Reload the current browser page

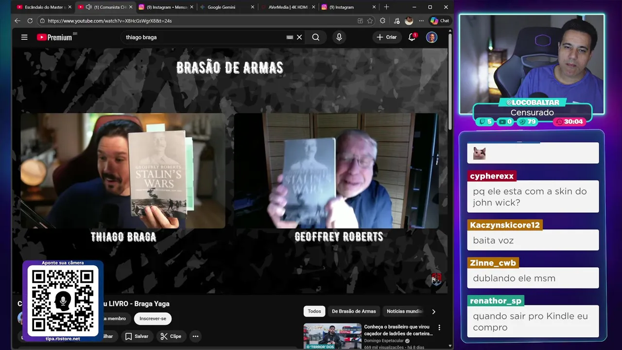30,21
